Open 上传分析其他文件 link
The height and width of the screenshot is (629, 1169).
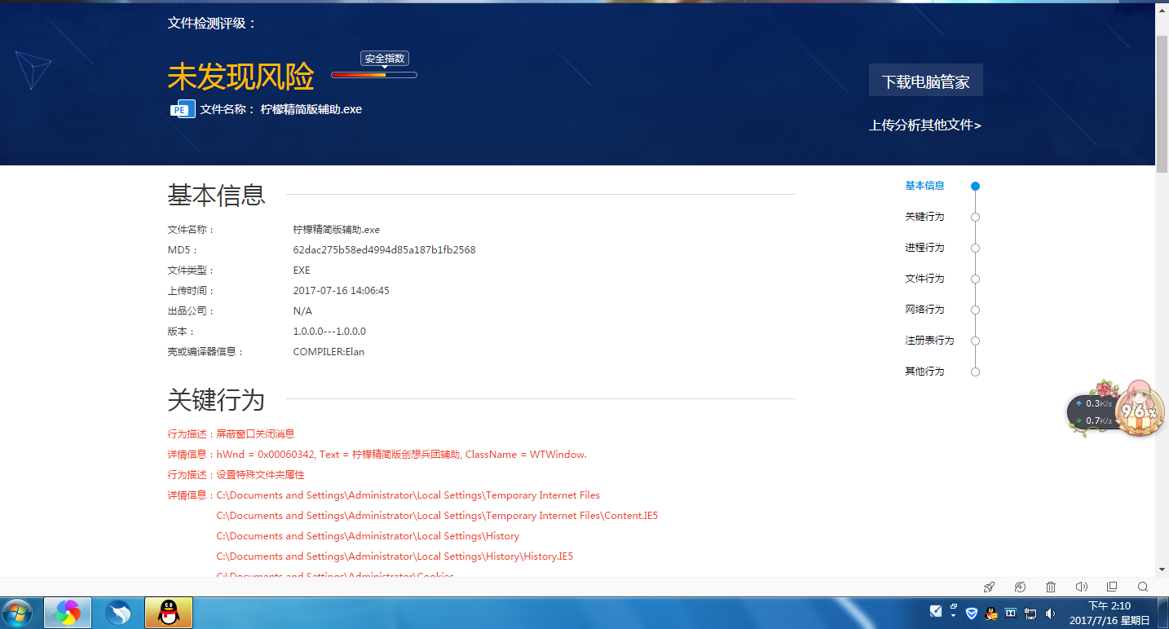point(925,125)
